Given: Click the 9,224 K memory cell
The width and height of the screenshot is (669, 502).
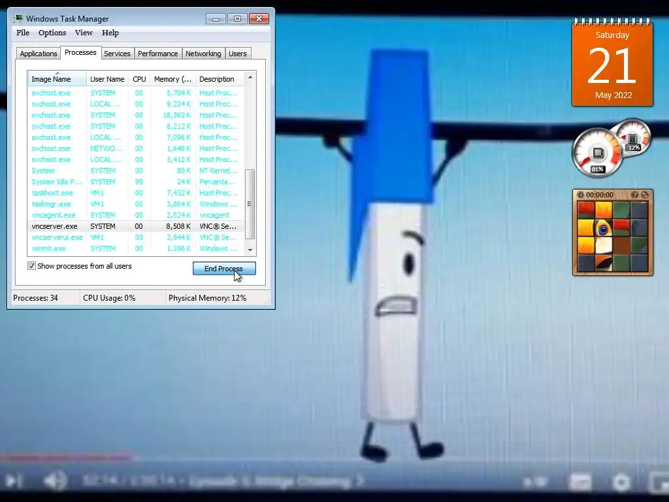Looking at the screenshot, I should pos(179,104).
